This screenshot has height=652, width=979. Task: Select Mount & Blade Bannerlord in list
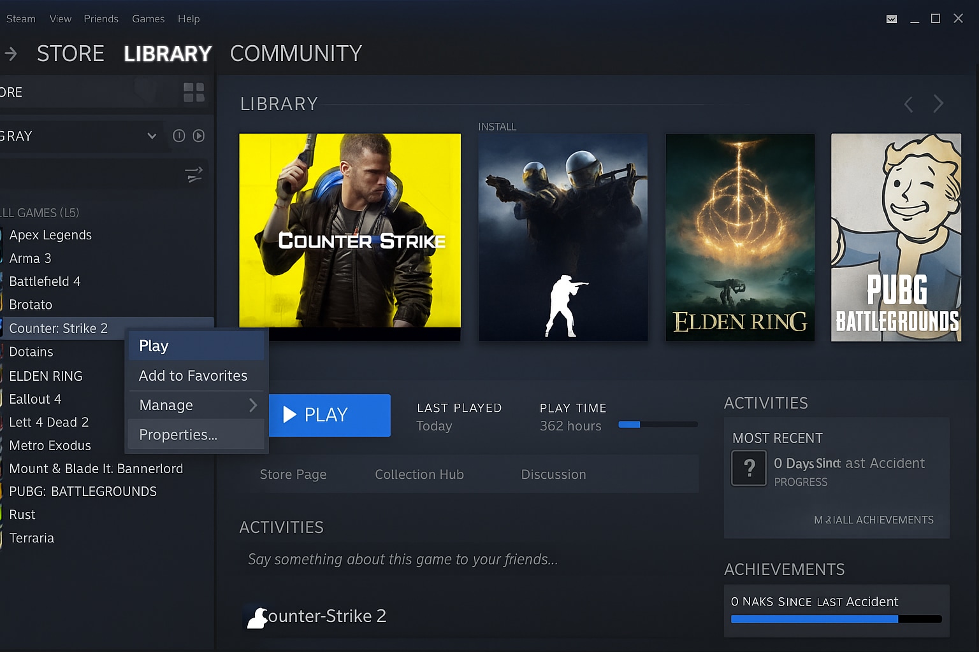96,469
